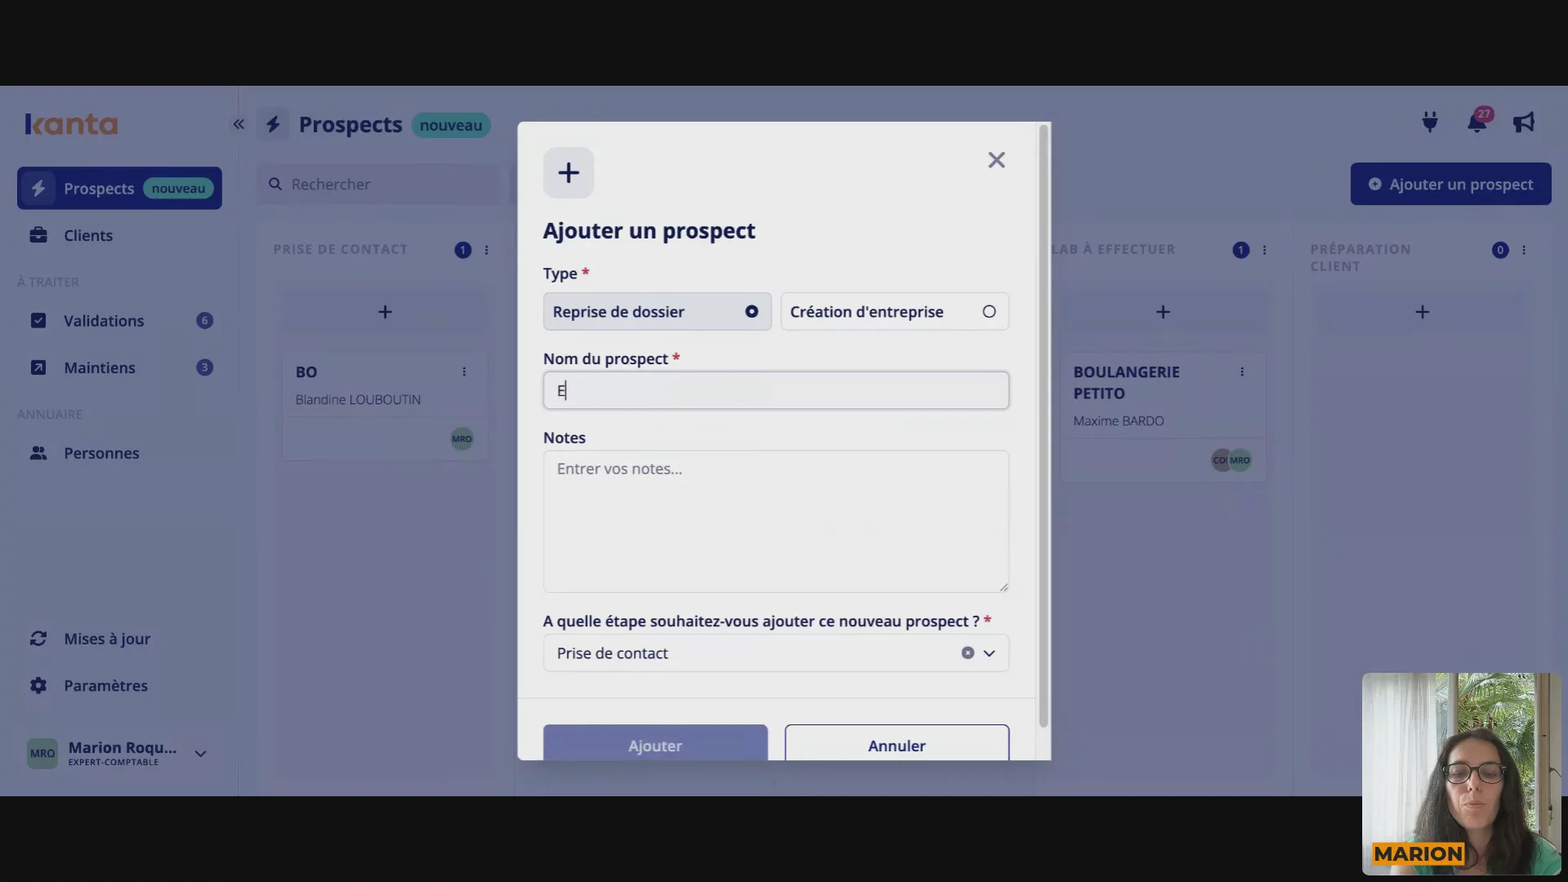
Task: Close the Ajouter un prospect dialog
Action: coord(996,160)
